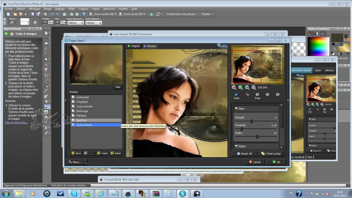The width and height of the screenshot is (352, 198).
Task: Click the Apprentissage home icon
Action: click(x=12, y=34)
